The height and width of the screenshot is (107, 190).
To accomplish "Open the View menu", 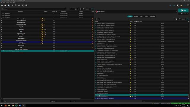I will click(4, 3).
